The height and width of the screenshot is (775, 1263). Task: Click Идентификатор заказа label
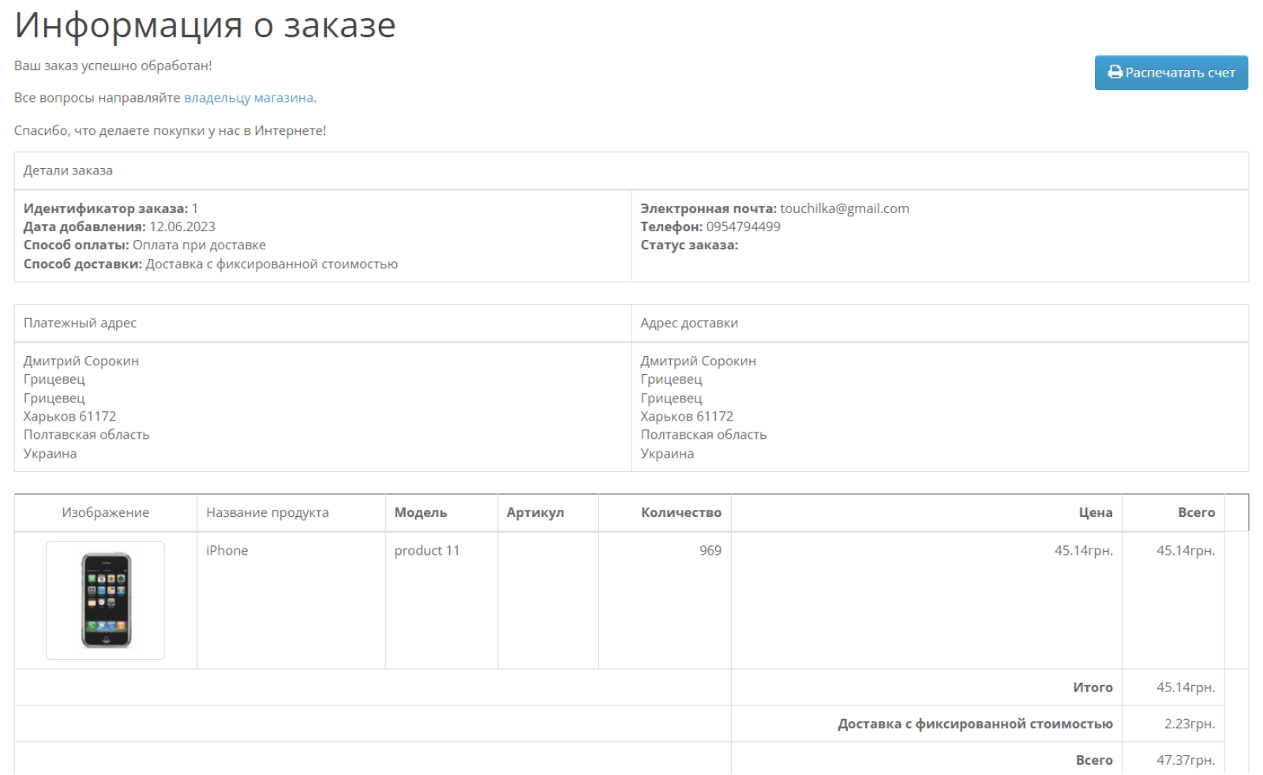tap(106, 208)
